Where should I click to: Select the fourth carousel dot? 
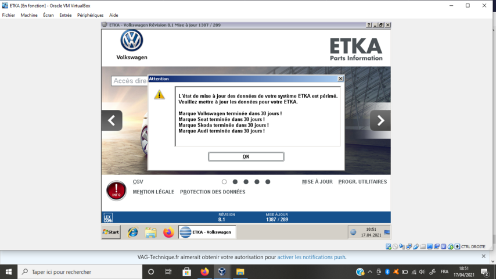(257, 182)
